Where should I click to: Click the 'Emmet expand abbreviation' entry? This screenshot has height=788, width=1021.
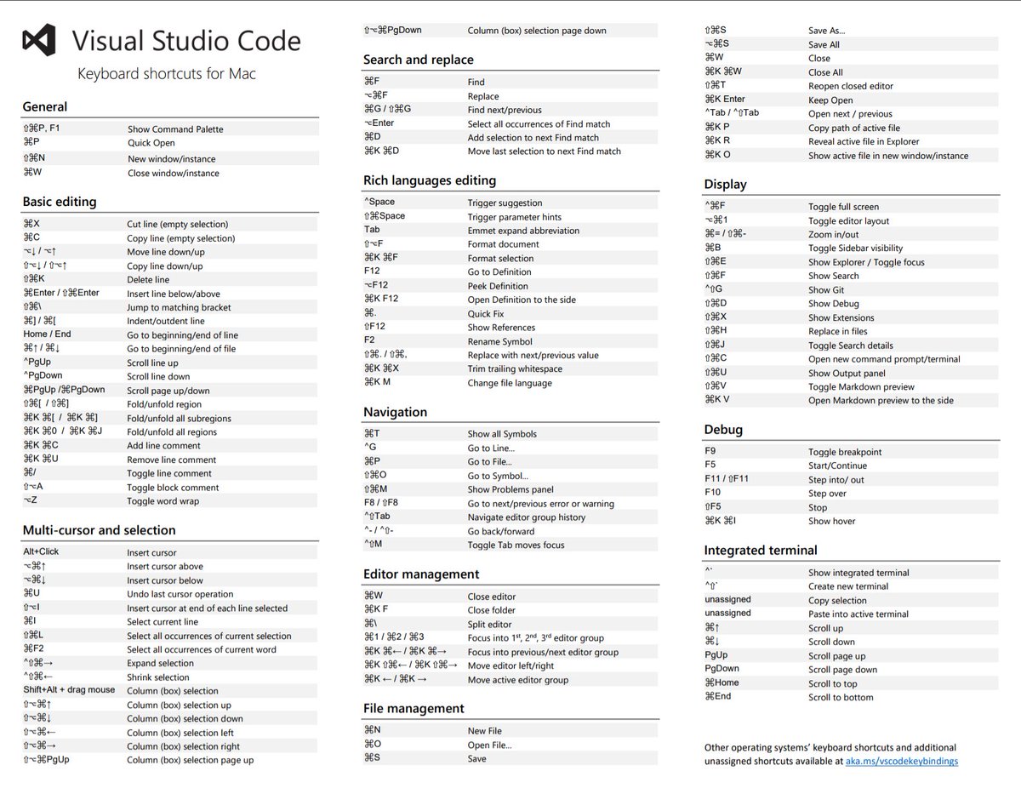point(523,231)
